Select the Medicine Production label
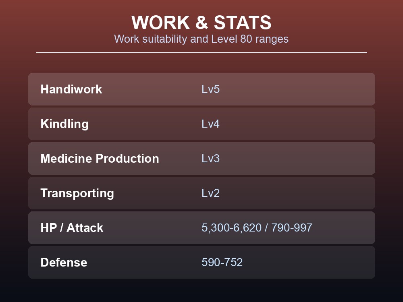The image size is (403, 302). 100,158
